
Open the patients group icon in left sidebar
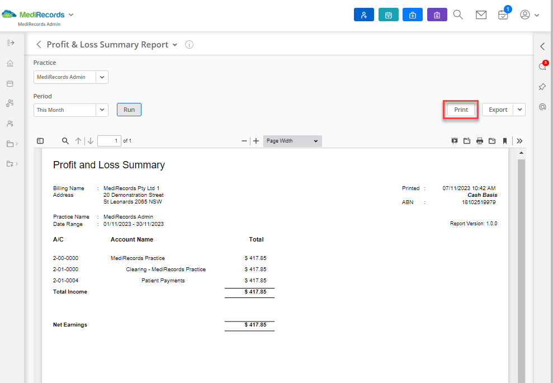pos(10,103)
